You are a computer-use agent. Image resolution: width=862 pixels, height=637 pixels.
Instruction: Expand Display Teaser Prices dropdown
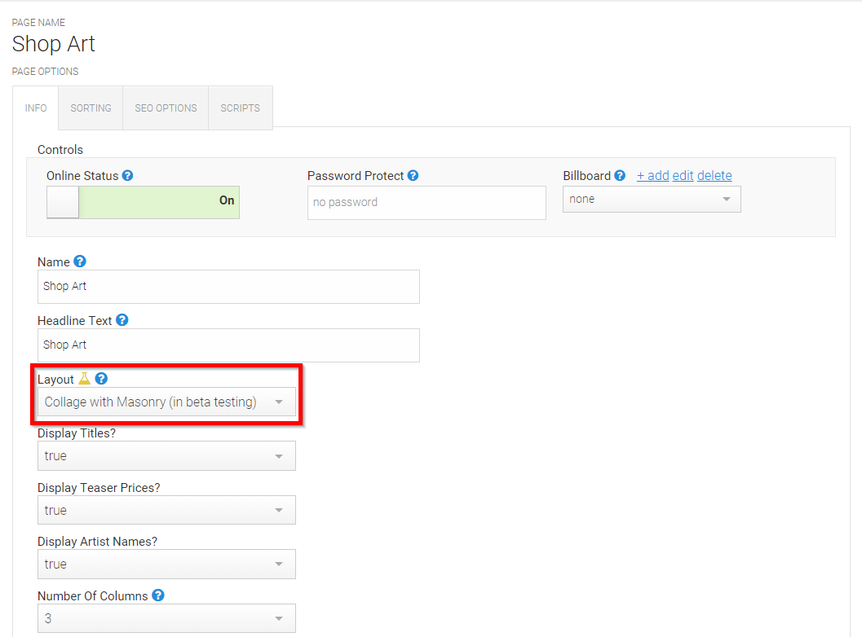(166, 510)
